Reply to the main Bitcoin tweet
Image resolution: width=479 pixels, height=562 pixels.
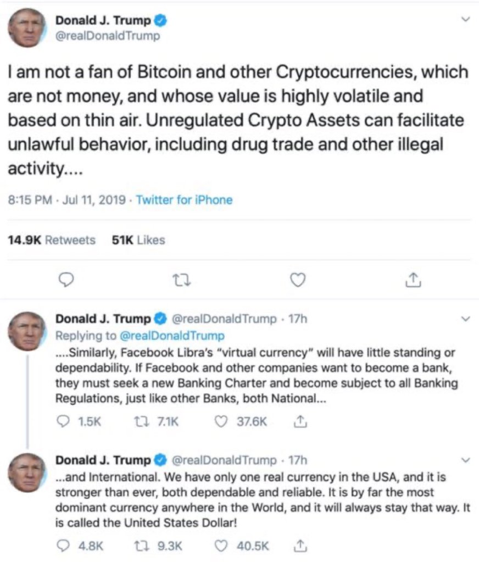66,280
